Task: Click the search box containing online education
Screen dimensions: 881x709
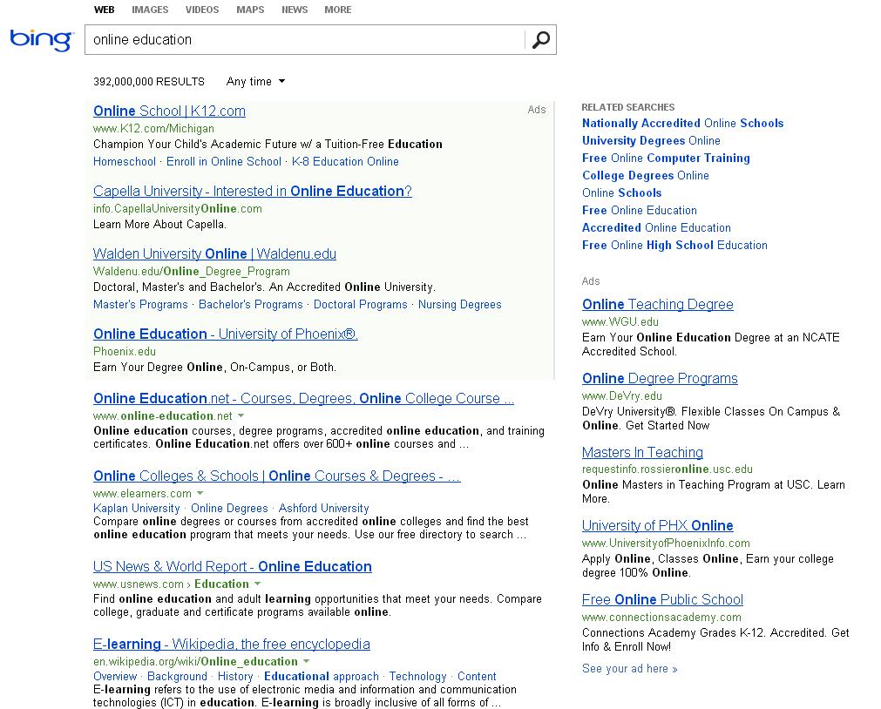Action: pos(305,40)
